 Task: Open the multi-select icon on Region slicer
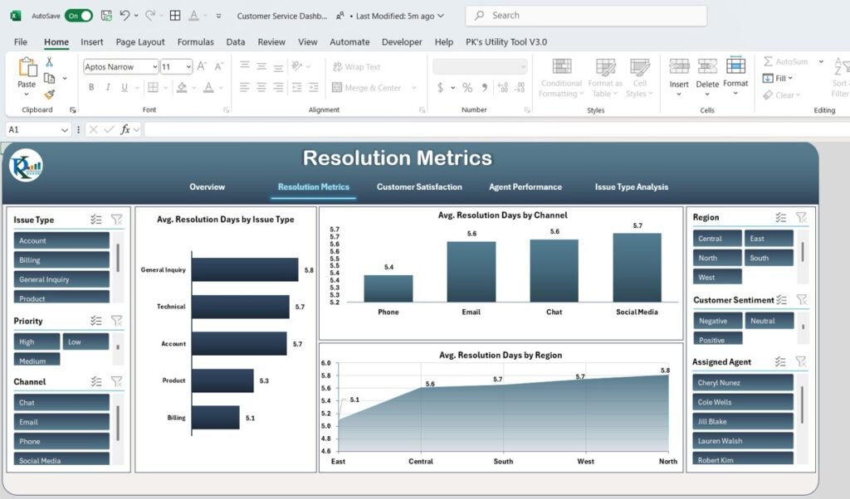pos(780,218)
